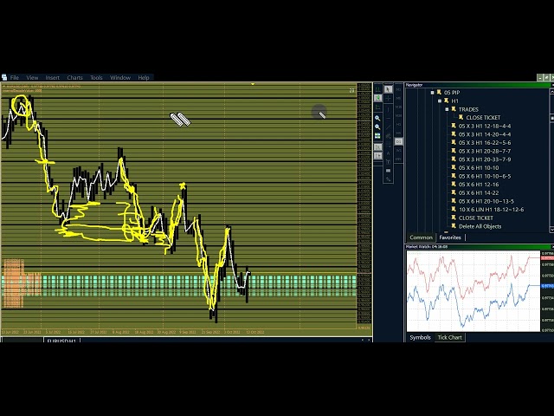Toggle the D1 timeframe button

[x=399, y=141]
